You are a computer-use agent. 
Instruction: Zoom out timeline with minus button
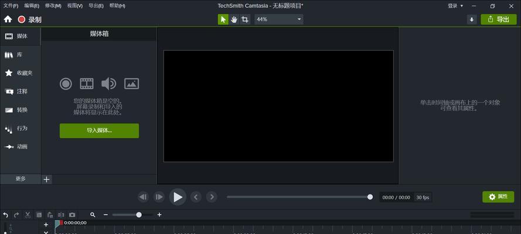[x=105, y=215]
